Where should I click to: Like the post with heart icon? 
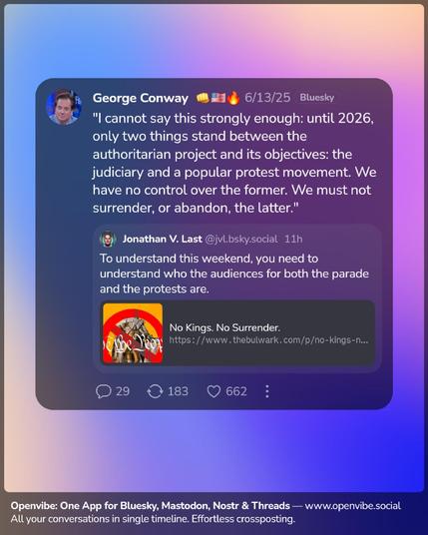[x=214, y=391]
